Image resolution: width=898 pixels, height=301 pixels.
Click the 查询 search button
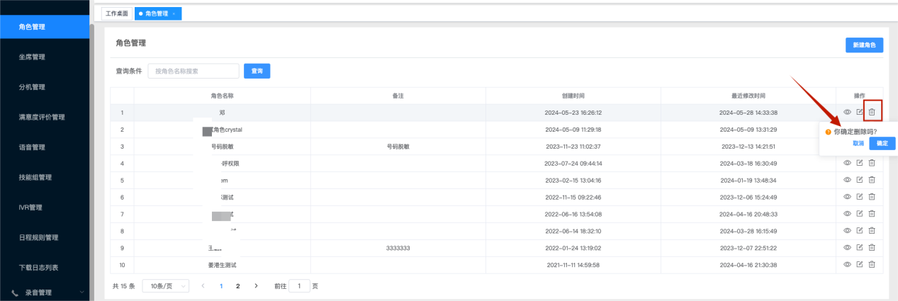[257, 71]
